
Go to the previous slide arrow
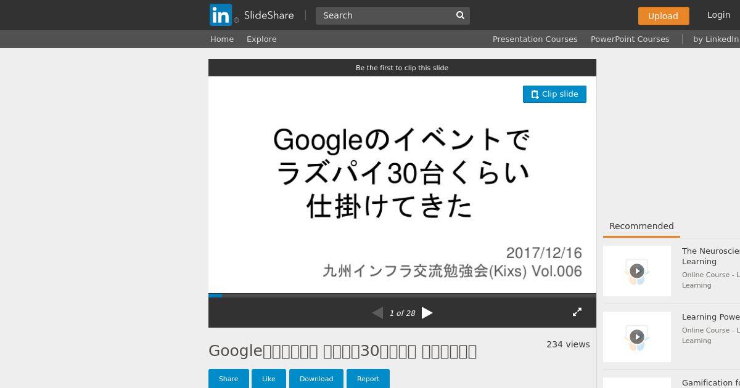pyautogui.click(x=377, y=313)
